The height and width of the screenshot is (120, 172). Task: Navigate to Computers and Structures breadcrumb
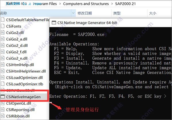pyautogui.click(x=86, y=4)
